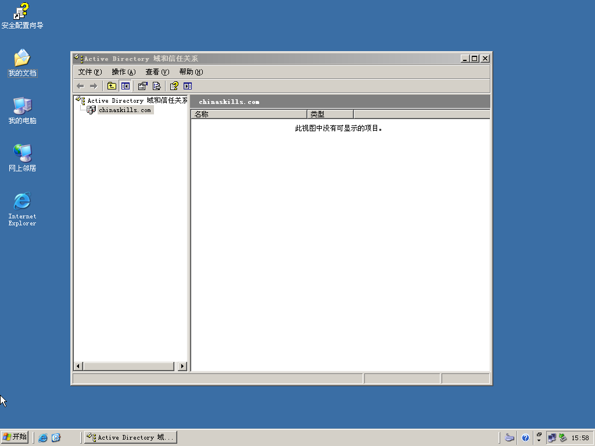Screen dimensions: 595x446
Task: Sort by the 类型 column header
Action: click(x=330, y=114)
